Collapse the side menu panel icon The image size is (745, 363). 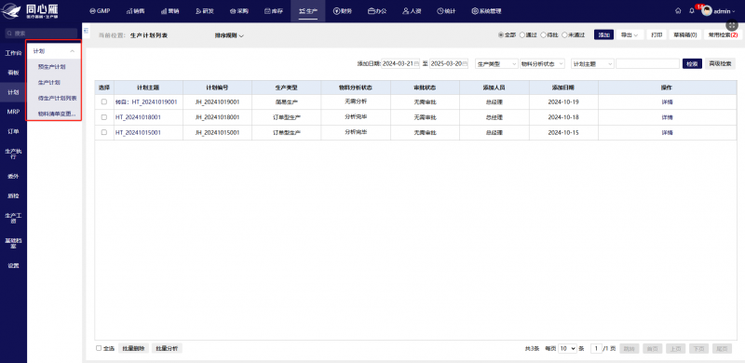pyautogui.click(x=86, y=31)
